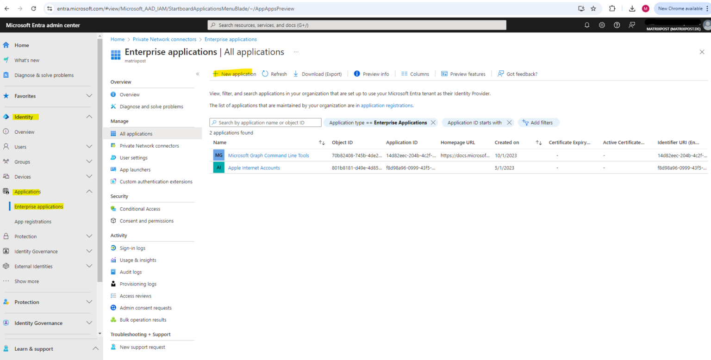The width and height of the screenshot is (711, 360).
Task: Click the application registrations link
Action: click(387, 105)
